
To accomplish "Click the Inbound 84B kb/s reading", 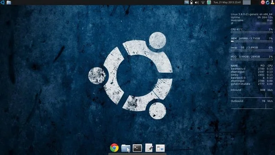I will (x=251, y=90).
